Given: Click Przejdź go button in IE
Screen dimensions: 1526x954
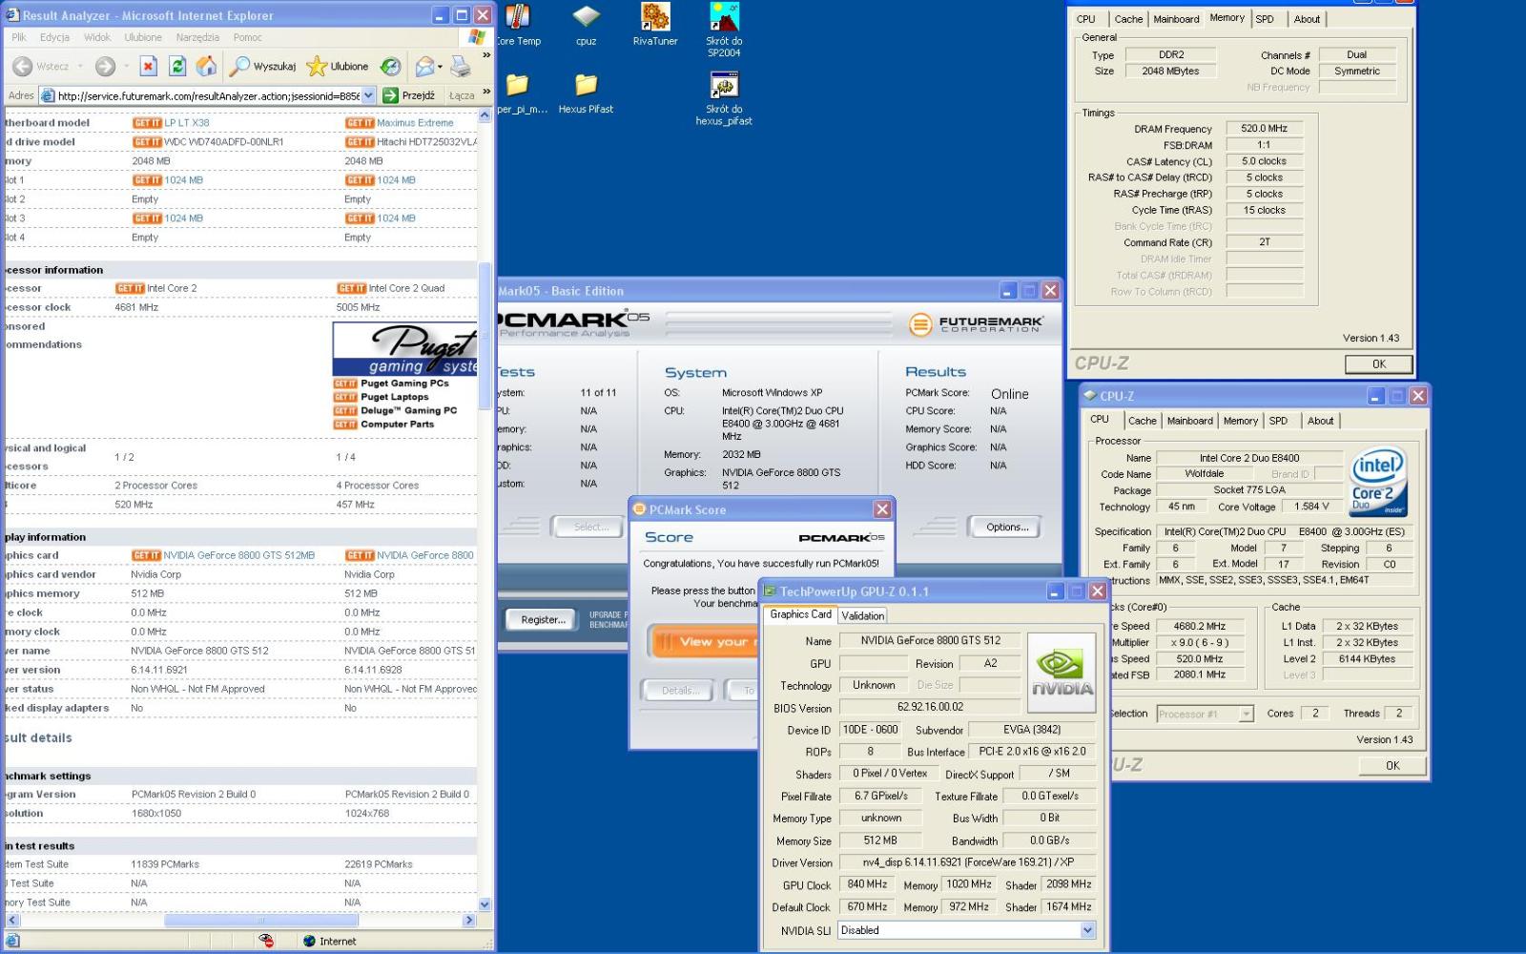Looking at the screenshot, I should [x=409, y=95].
